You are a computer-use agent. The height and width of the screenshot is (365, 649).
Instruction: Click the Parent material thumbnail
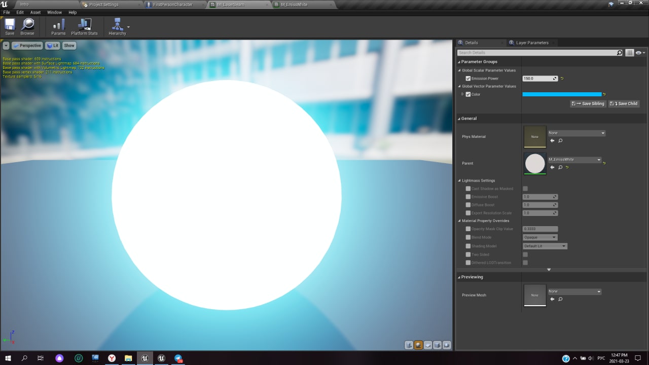pyautogui.click(x=535, y=164)
